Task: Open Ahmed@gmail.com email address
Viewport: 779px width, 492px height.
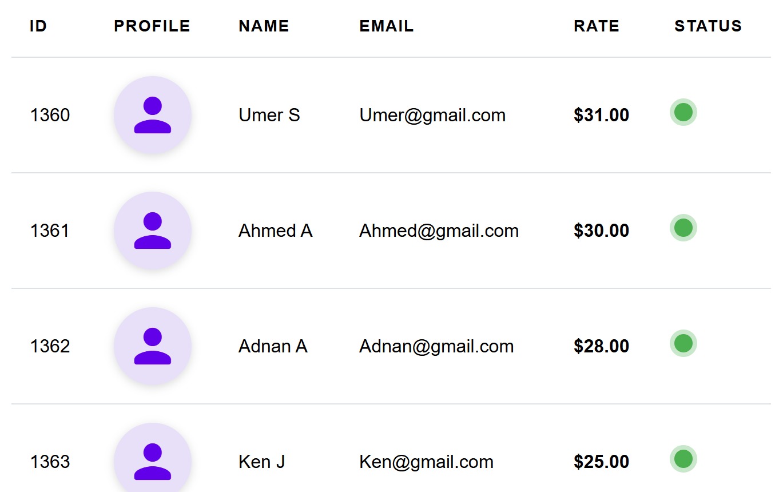Action: [439, 231]
